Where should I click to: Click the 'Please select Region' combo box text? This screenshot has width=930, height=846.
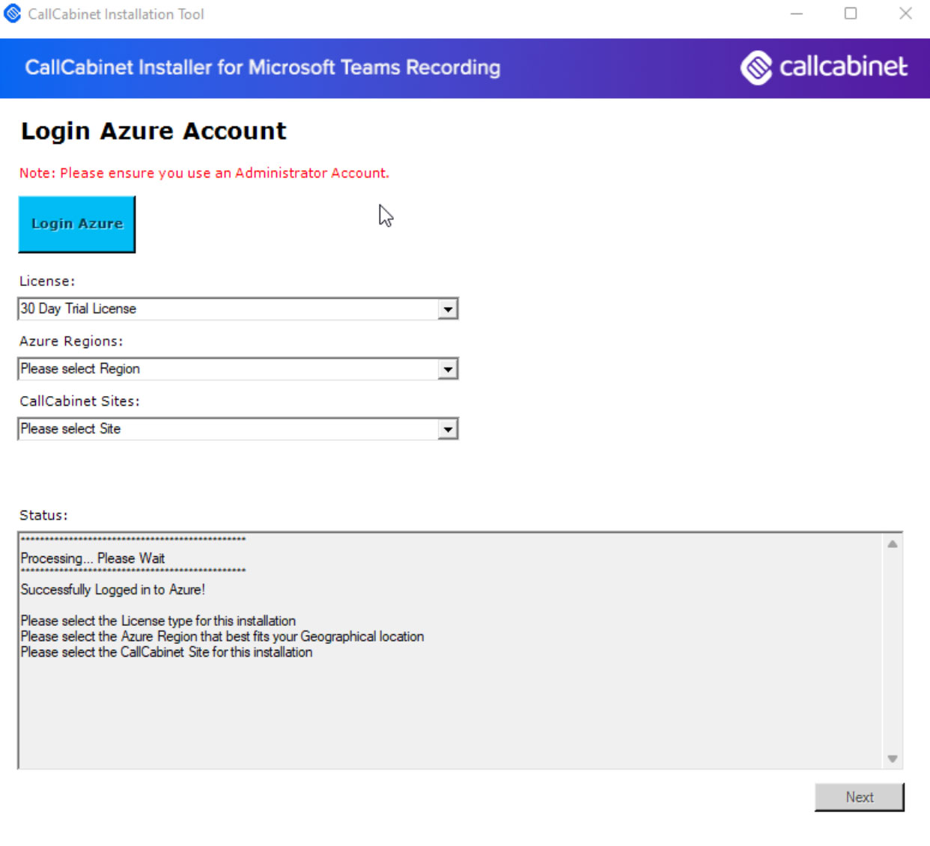[x=80, y=369]
